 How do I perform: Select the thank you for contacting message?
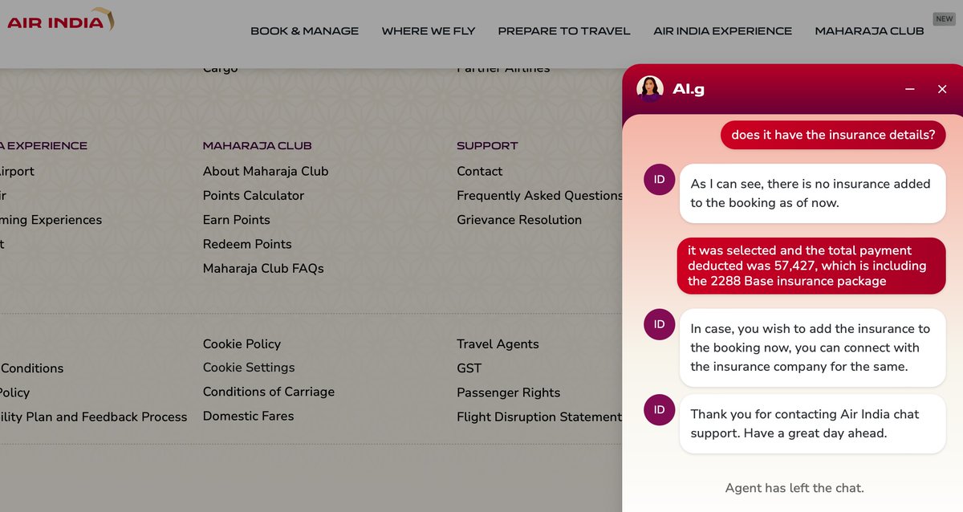tap(813, 424)
